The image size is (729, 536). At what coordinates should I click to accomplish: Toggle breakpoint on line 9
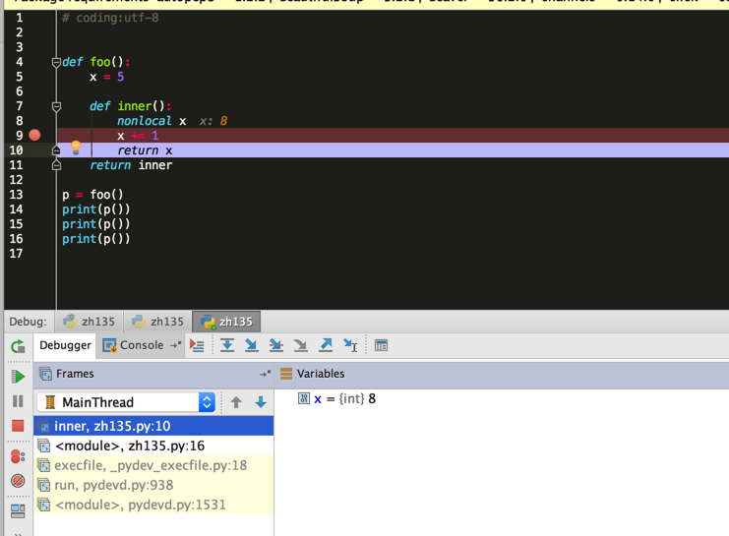pyautogui.click(x=34, y=136)
